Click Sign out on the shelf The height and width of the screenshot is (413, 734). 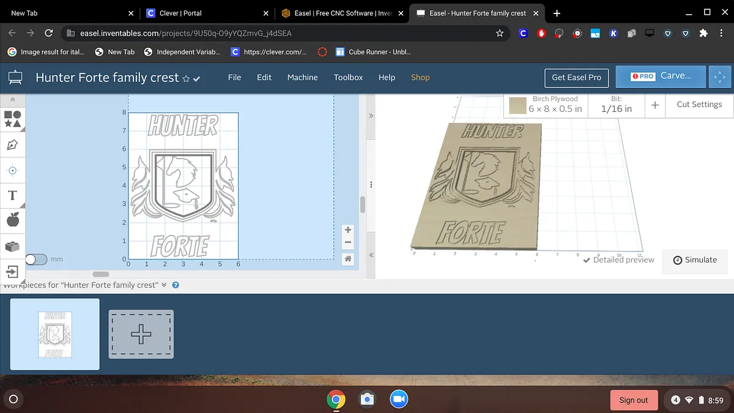pyautogui.click(x=634, y=400)
